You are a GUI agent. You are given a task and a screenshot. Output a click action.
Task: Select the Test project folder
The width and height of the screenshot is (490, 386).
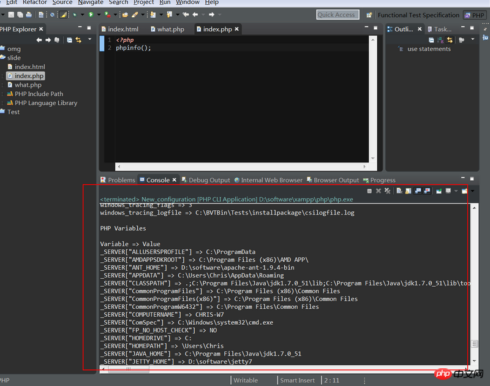[x=10, y=112]
